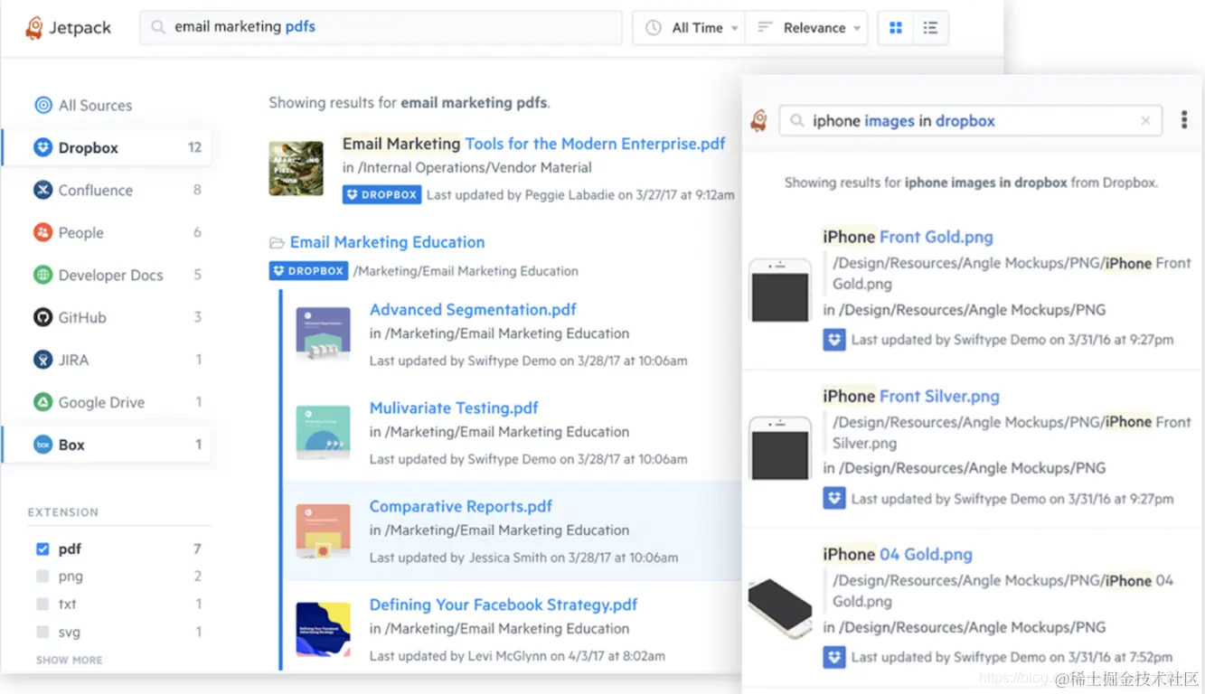Check the png extension filter
Screen dimensions: 1205x694
click(42, 577)
